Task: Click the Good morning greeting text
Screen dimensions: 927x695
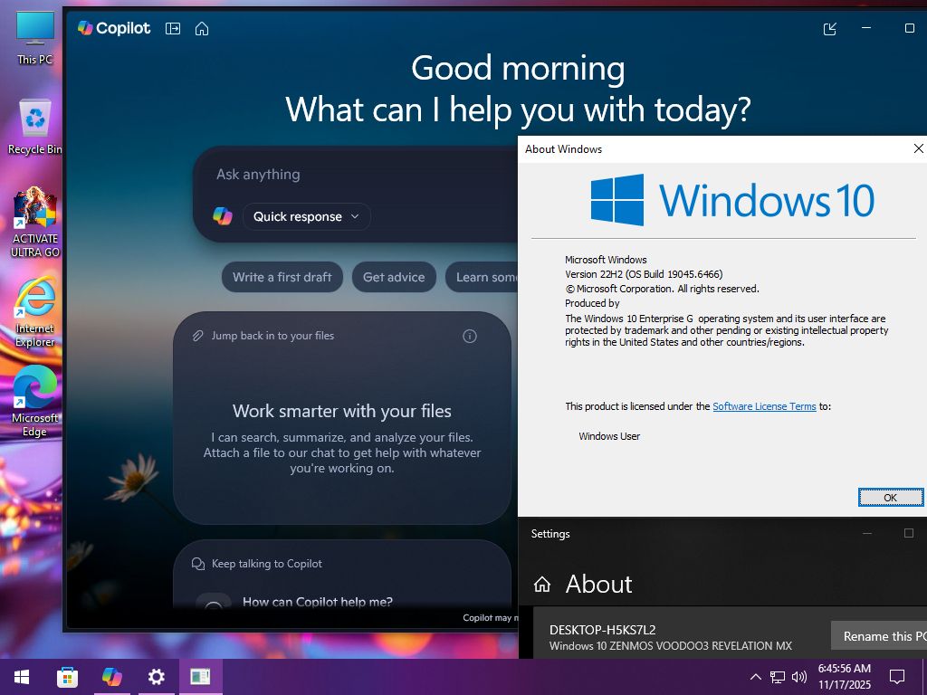Action: point(518,69)
